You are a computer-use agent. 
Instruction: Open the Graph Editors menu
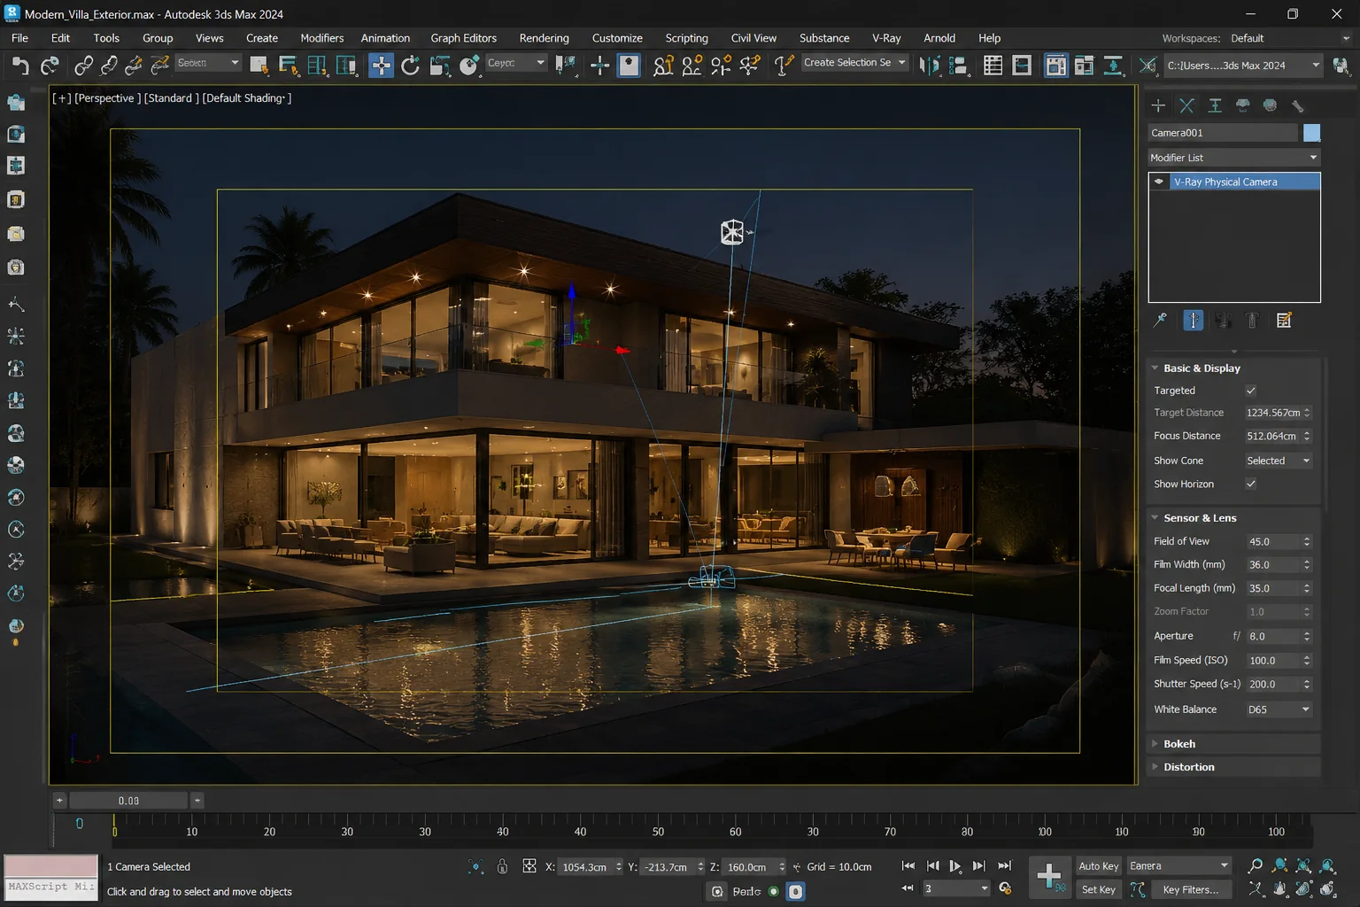(x=463, y=38)
